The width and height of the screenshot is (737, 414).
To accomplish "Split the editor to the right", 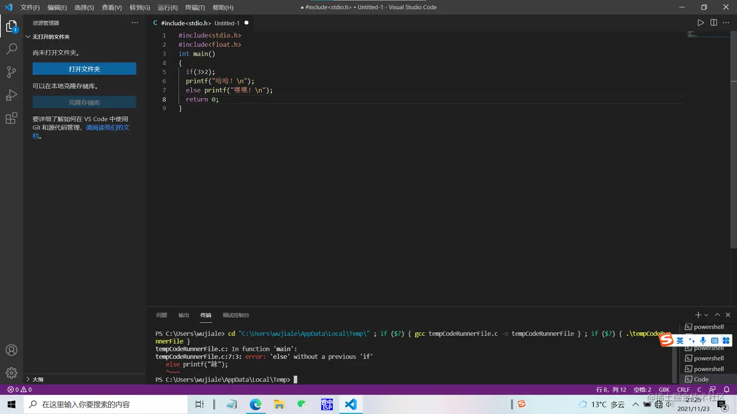I will coord(714,23).
